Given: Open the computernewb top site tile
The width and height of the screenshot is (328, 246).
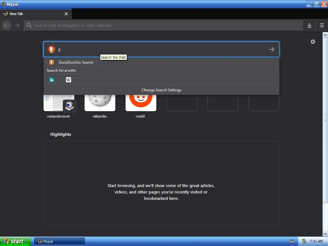Looking at the screenshot, I should [59, 103].
